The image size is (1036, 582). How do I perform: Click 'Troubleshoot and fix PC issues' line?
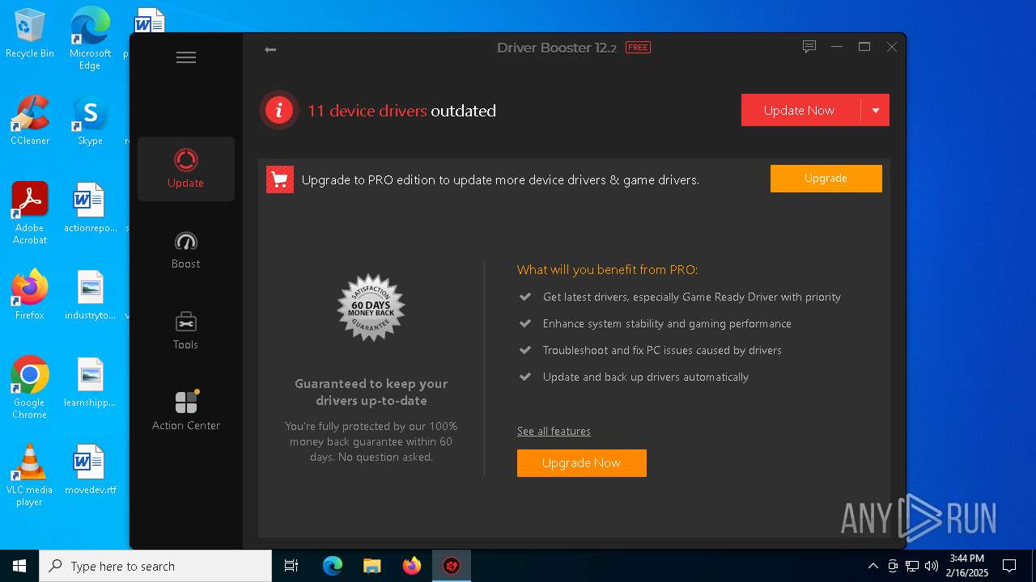coord(661,350)
